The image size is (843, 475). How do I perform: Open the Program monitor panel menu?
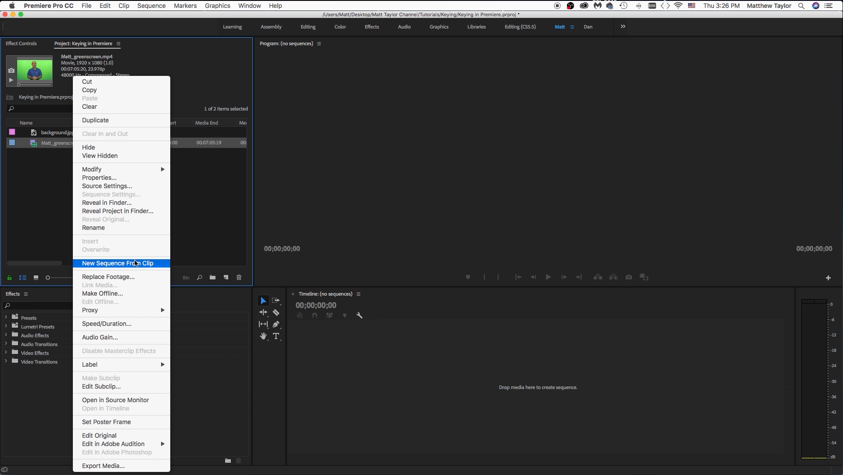(320, 43)
